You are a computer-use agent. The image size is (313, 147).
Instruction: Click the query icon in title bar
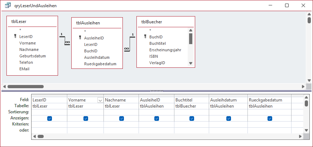(x=8, y=6)
